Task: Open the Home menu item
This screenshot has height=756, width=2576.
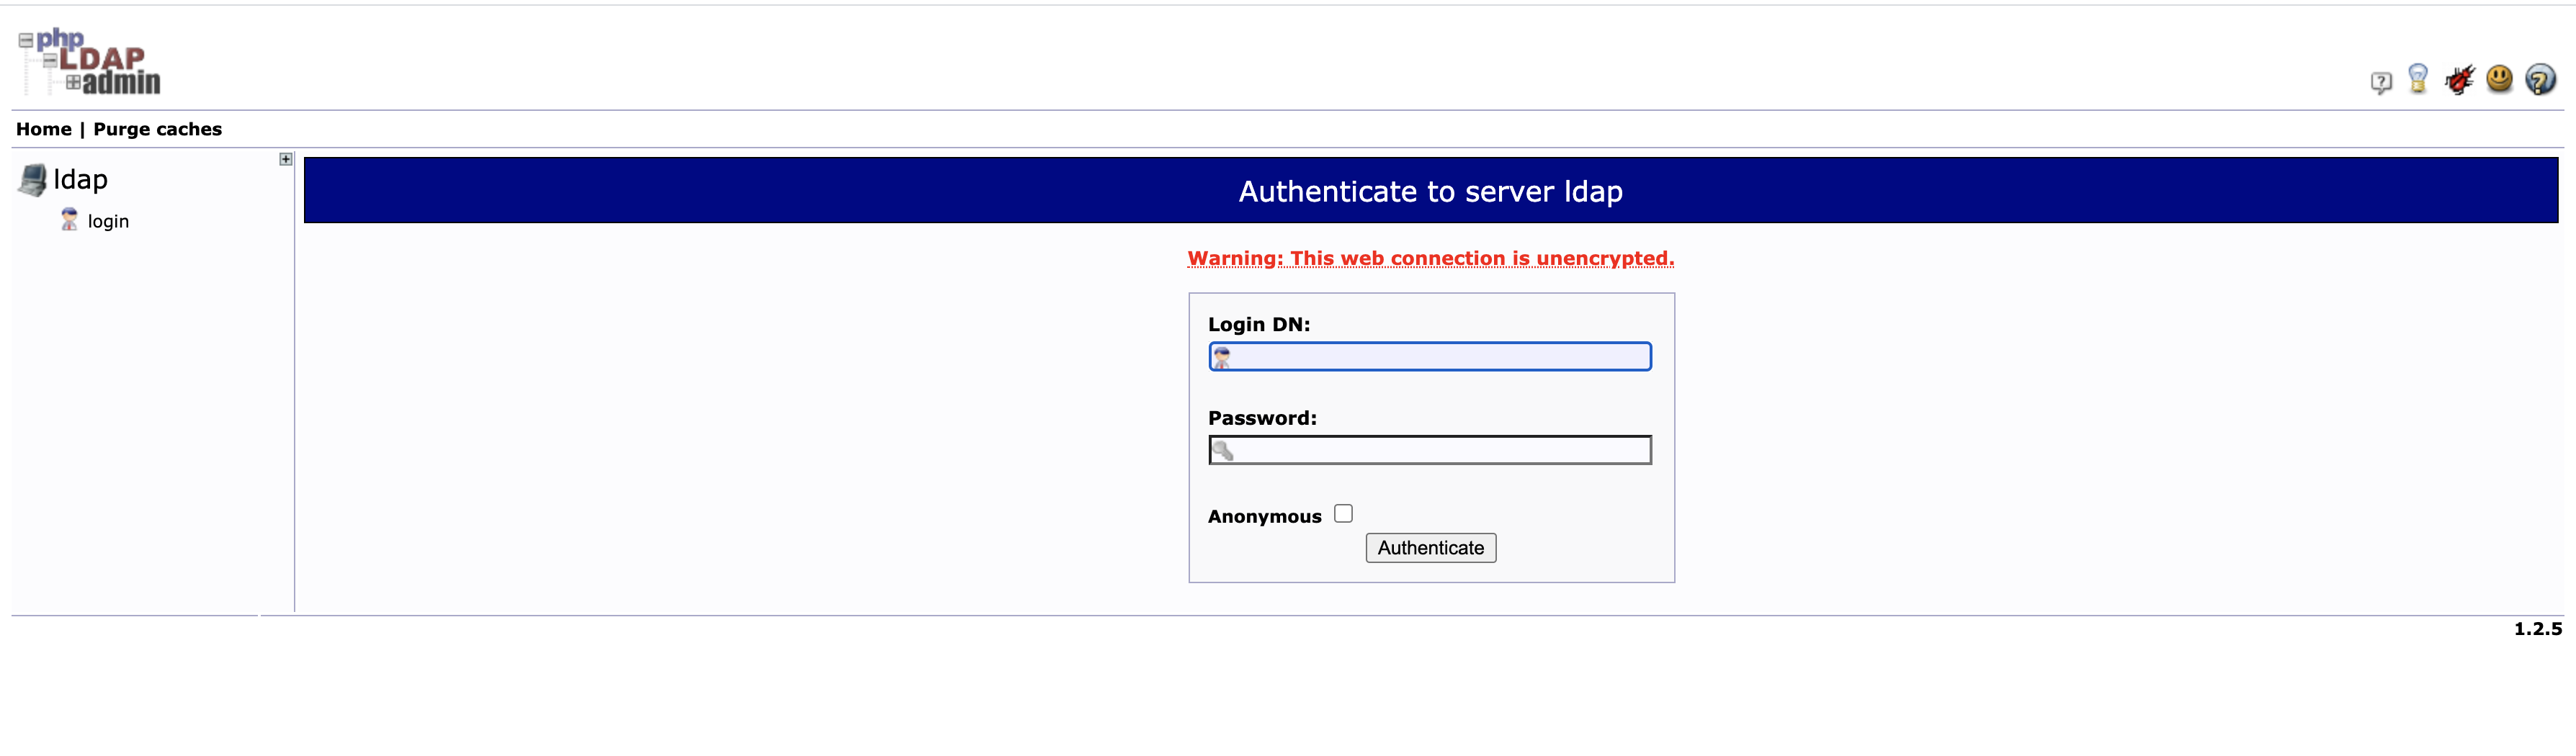Action: pos(43,128)
